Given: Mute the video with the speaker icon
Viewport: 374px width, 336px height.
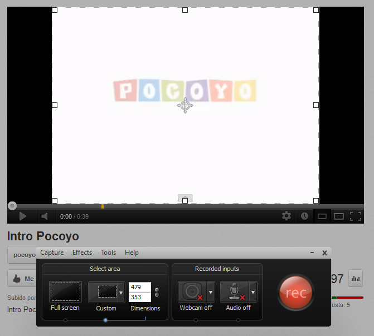Looking at the screenshot, I should (x=45, y=216).
